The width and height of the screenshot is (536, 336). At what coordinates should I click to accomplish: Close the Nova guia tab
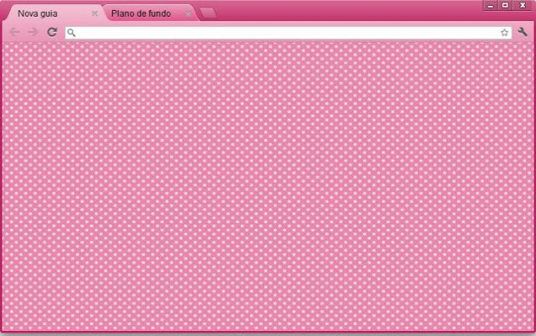coord(95,13)
